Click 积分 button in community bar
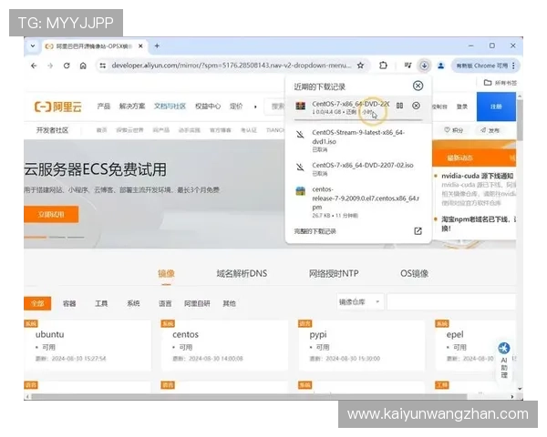 453,130
